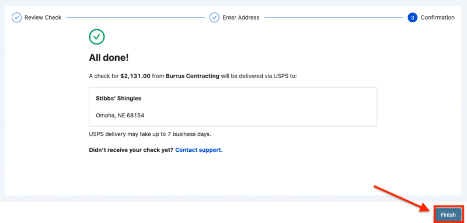Click the Burrus Contracting payer name
The image size is (467, 223).
[193, 76]
